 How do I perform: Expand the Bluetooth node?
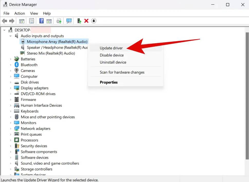(11, 65)
